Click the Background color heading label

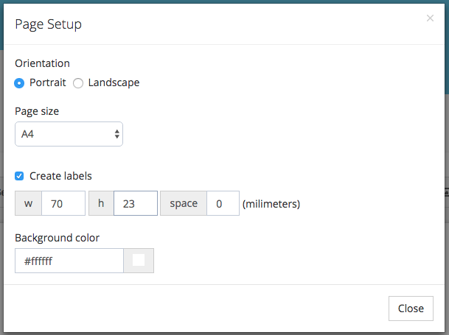coord(57,238)
